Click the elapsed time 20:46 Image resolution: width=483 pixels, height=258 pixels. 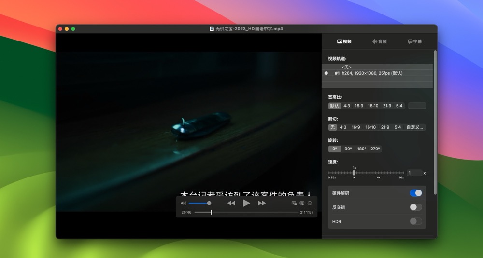tap(186, 212)
